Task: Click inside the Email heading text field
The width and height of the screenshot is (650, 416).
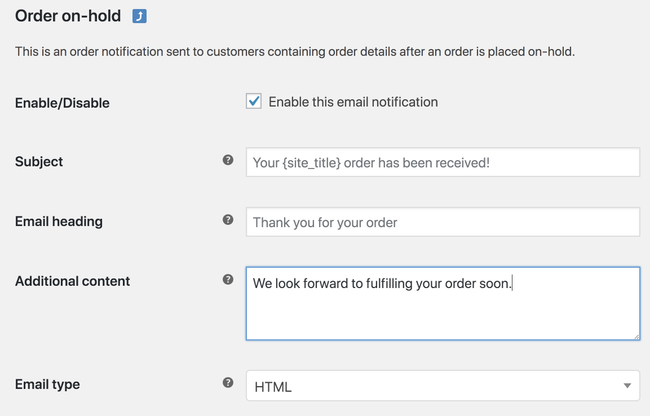Action: coord(443,222)
